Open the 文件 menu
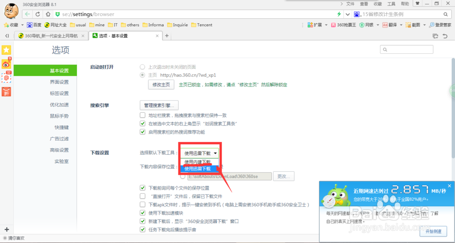 350,4
